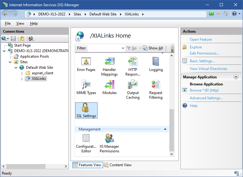Select aspnet_client in the tree
The width and height of the screenshot is (243, 177).
click(x=42, y=73)
